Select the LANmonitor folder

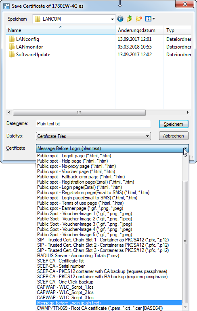(26, 47)
